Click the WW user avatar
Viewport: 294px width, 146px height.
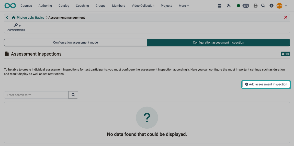[279, 6]
